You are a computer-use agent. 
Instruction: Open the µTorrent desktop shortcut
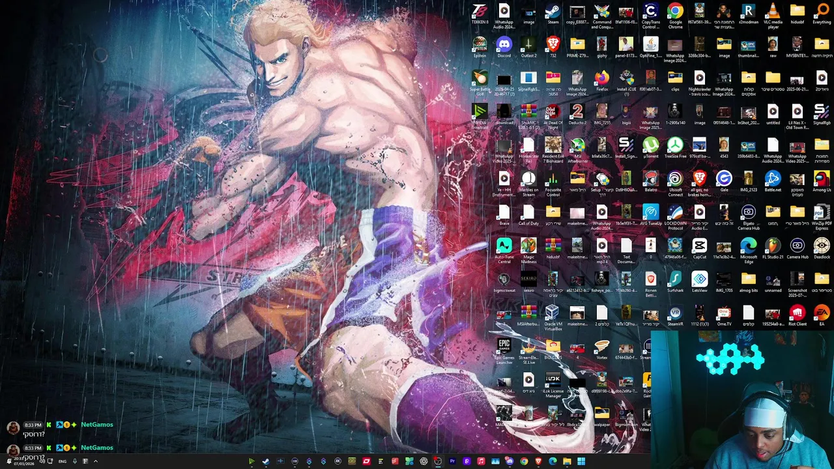coord(650,149)
